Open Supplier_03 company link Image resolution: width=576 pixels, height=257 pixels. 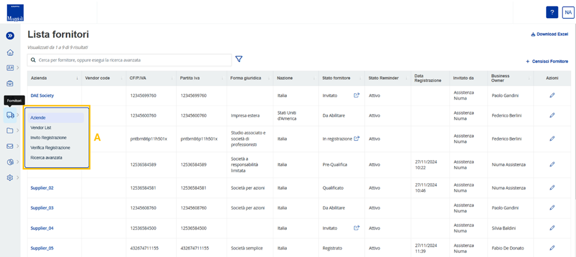(42, 208)
